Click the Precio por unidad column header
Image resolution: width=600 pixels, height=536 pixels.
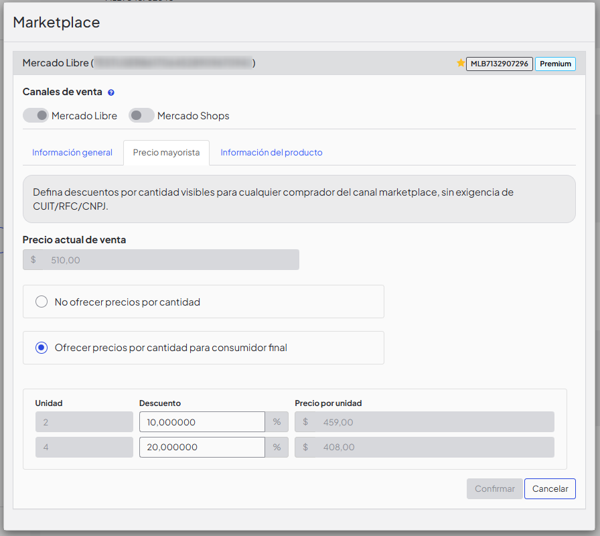[328, 403]
